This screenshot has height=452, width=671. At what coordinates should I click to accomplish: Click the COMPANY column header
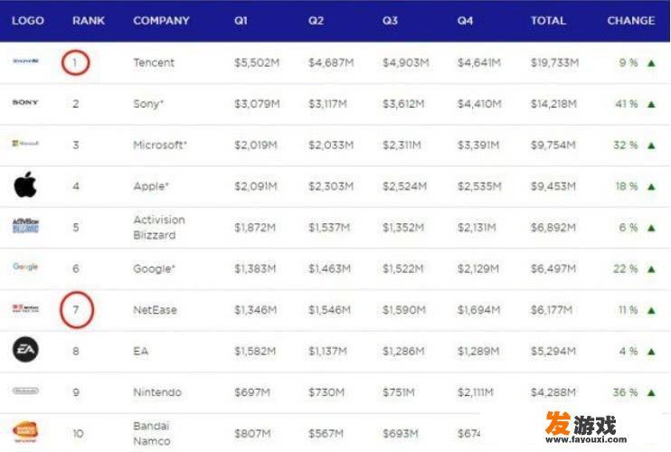(x=161, y=21)
